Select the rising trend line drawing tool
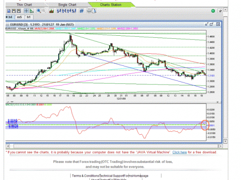241x180 pixels. point(59,11)
